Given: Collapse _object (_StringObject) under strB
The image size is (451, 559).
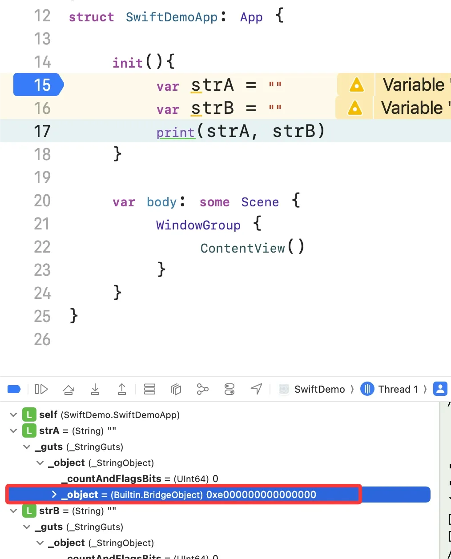Looking at the screenshot, I should 40,543.
